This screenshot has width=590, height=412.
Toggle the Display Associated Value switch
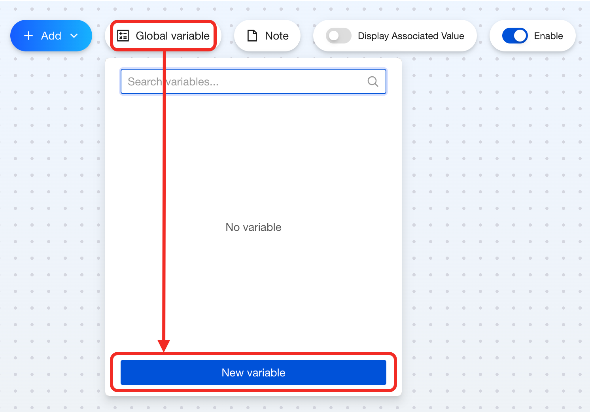(338, 36)
